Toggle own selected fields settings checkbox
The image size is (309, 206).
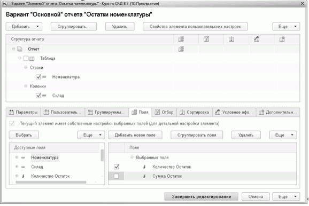(x=12, y=124)
